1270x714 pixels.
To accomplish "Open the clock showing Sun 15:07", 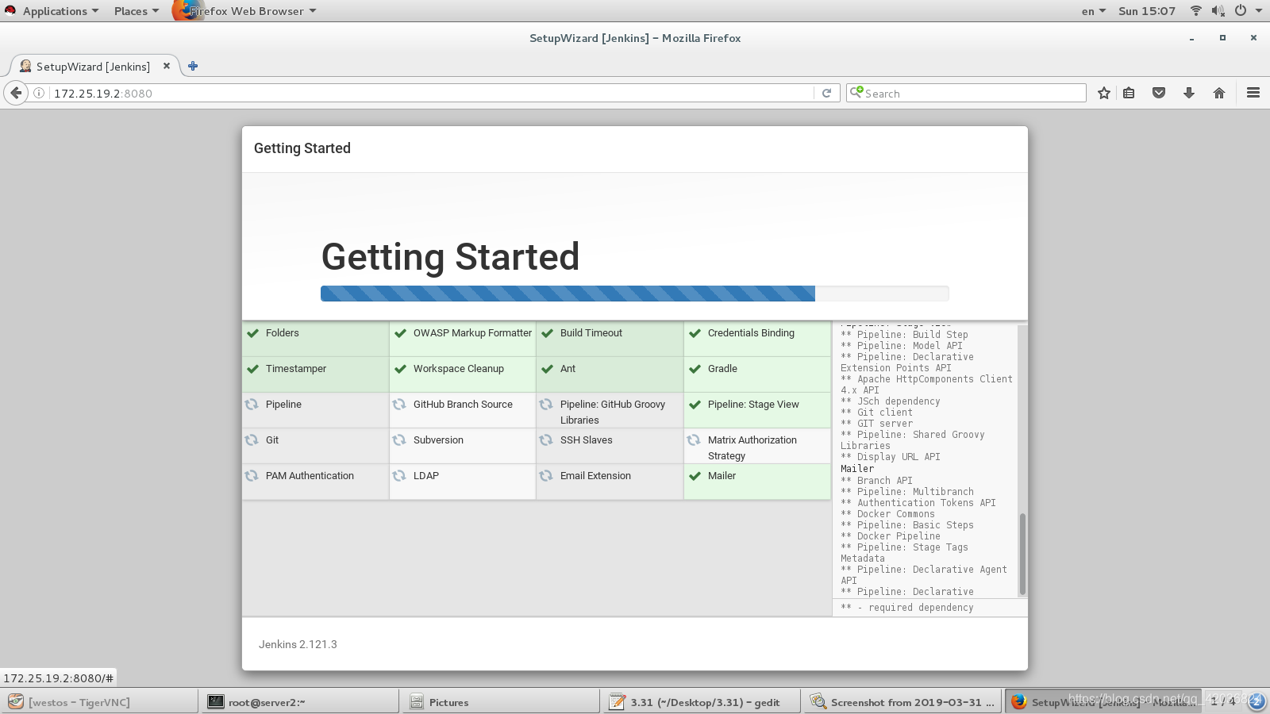I will (1147, 11).
